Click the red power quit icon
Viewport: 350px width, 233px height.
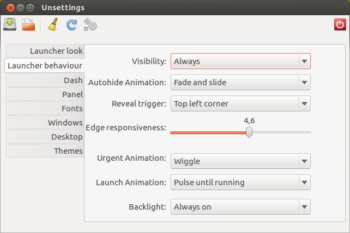click(x=340, y=24)
